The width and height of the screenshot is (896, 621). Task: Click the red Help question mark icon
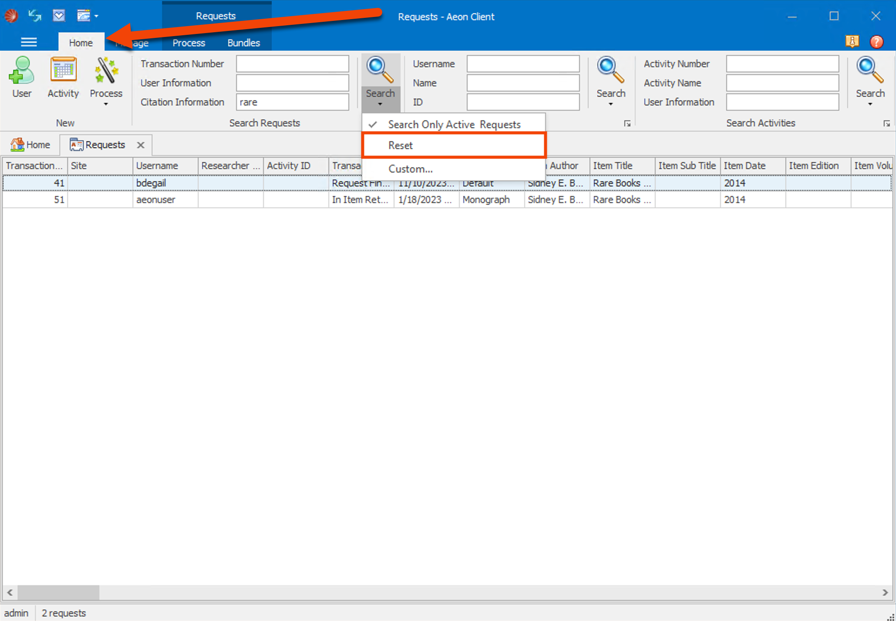(877, 41)
